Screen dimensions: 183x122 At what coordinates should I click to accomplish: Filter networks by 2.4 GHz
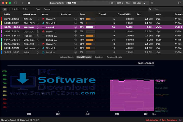[16, 9]
